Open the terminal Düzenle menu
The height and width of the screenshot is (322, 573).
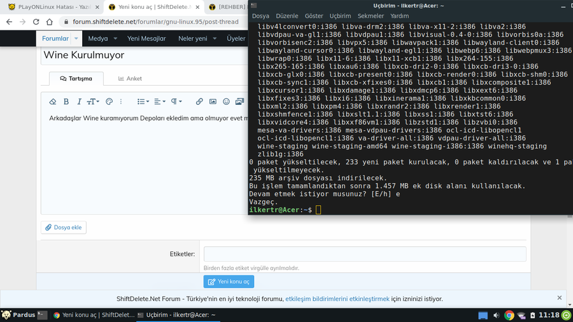[x=287, y=16]
